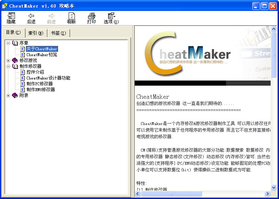Click the horizontal scrollbar thumb
The height and width of the screenshot is (199, 279).
(171, 194)
